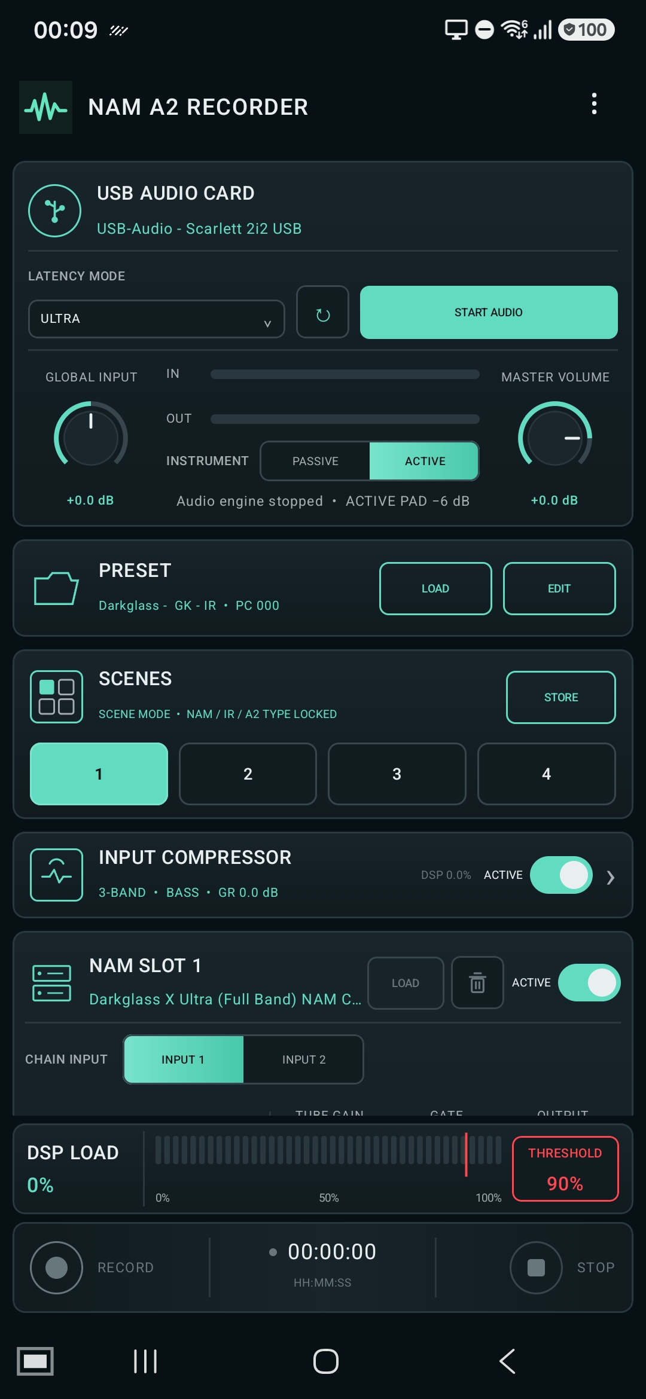Tap 'NAM / IR / A2 TYPE LOCKED' text
Viewport: 646px width, 1399px height.
pyautogui.click(x=261, y=714)
